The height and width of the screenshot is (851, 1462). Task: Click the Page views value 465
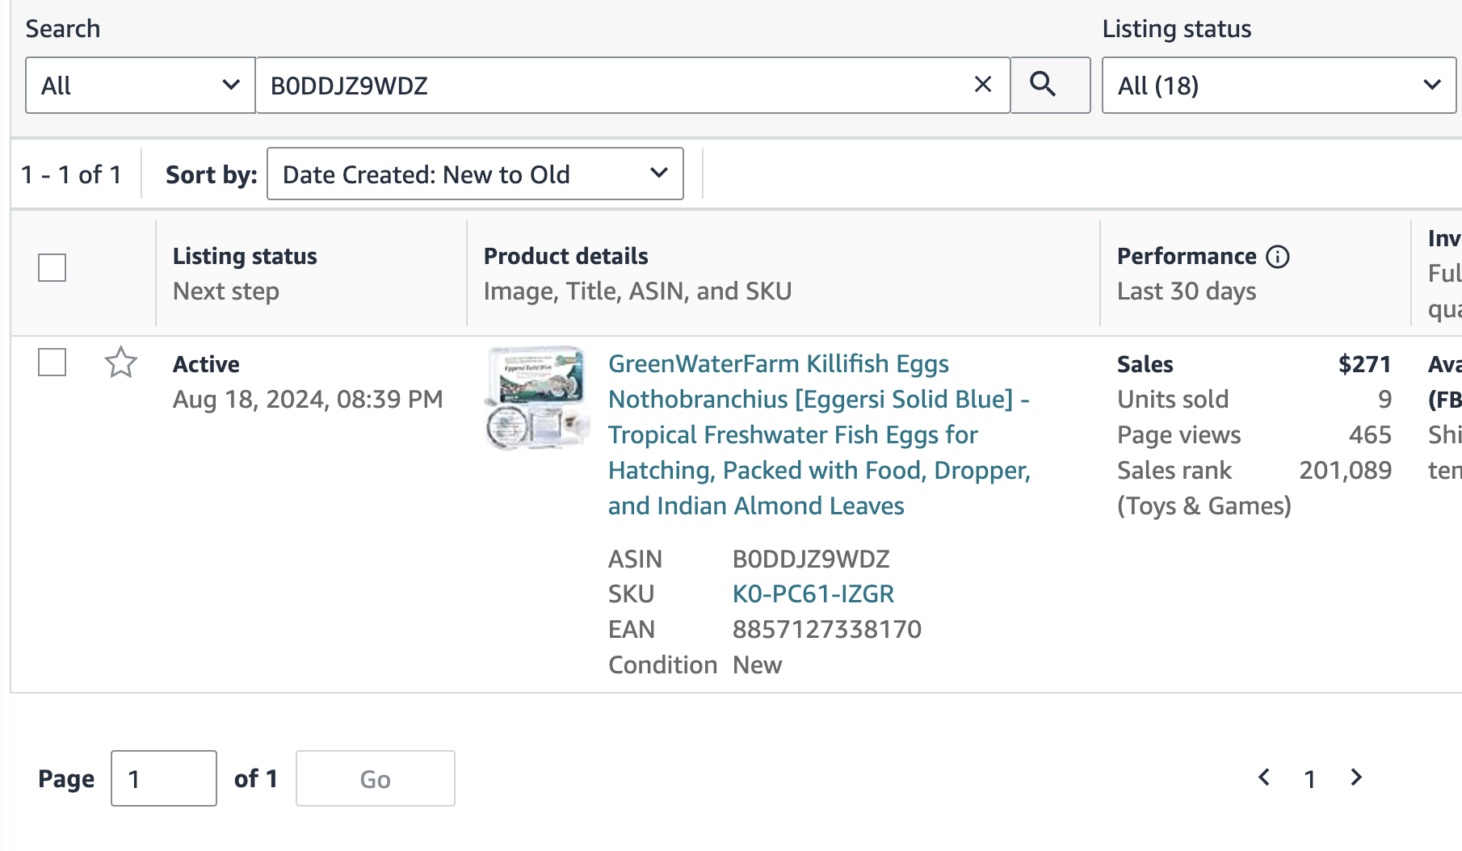[1370, 434]
